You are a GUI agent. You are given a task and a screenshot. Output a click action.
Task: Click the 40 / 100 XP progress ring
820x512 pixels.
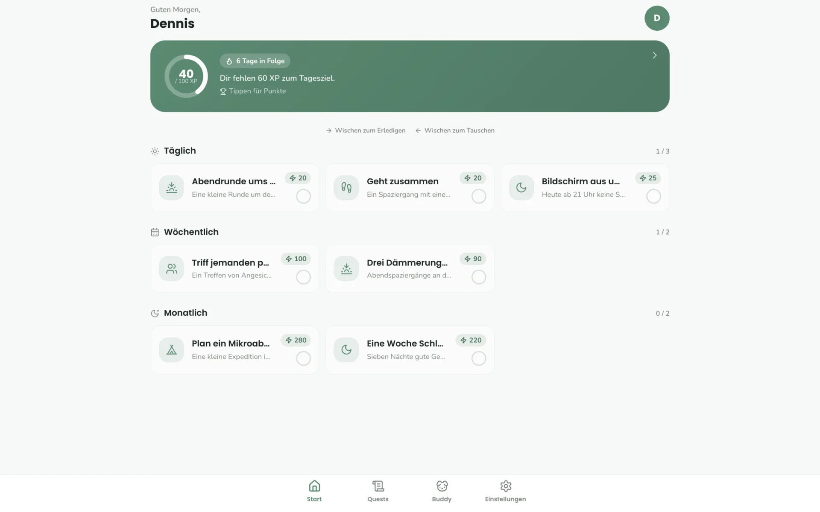(x=186, y=76)
